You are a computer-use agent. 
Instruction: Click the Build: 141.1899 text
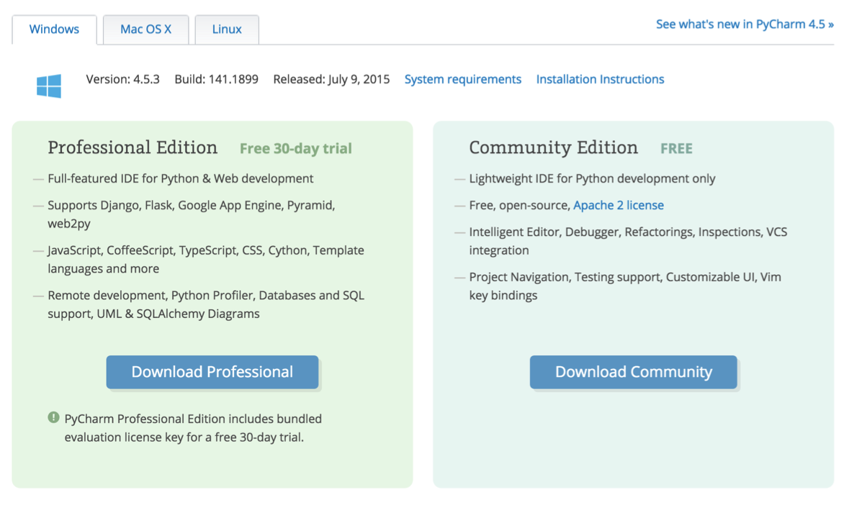pos(216,79)
